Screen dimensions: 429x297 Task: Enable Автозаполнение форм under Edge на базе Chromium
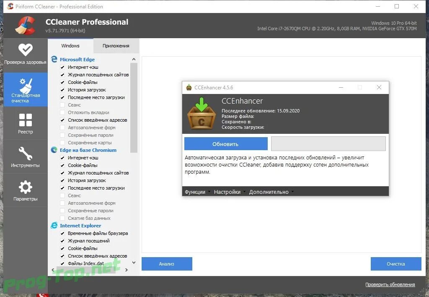[62, 203]
